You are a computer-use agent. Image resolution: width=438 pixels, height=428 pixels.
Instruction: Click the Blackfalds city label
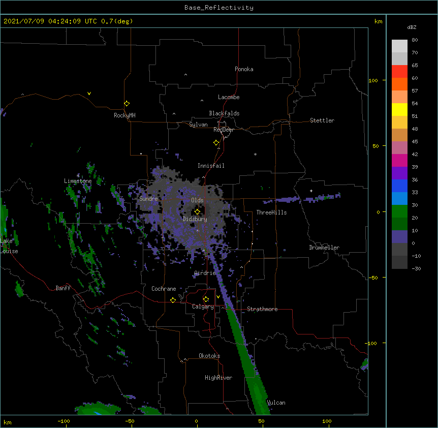(224, 113)
